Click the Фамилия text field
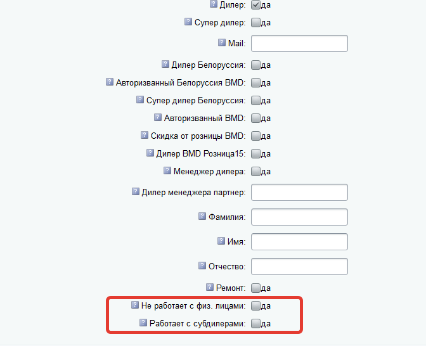This screenshot has height=346, width=426. [300, 217]
